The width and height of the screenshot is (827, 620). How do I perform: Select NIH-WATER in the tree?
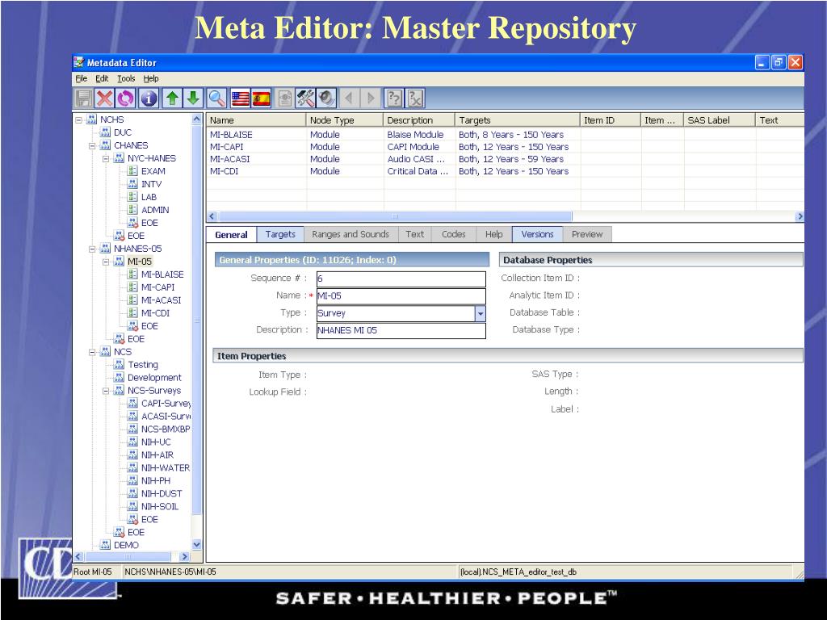[165, 467]
